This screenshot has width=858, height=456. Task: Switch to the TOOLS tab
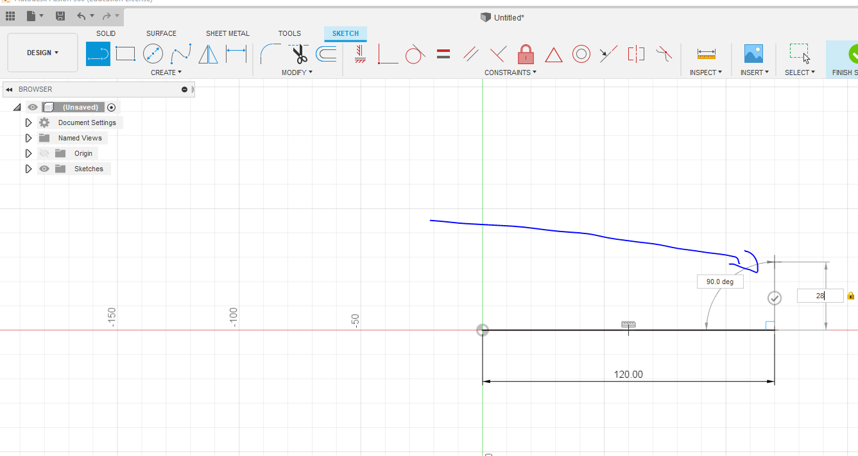(x=289, y=33)
